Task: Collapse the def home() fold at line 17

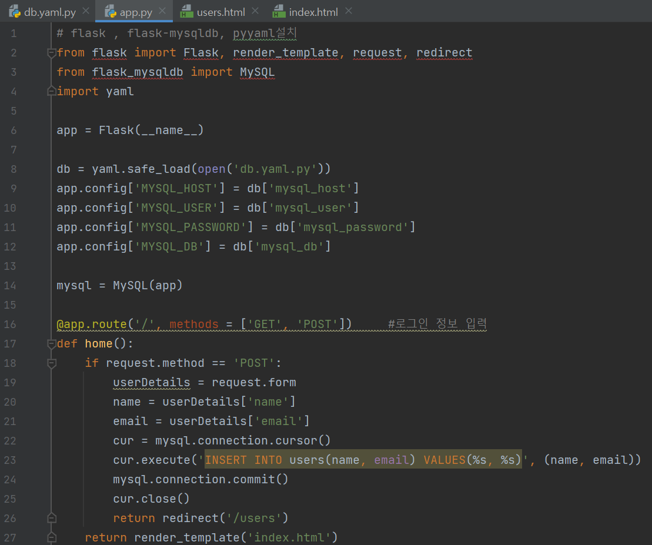Action: coord(52,344)
